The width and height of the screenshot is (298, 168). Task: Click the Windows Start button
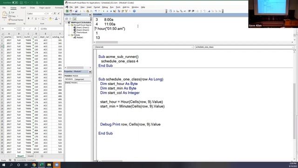(4, 165)
